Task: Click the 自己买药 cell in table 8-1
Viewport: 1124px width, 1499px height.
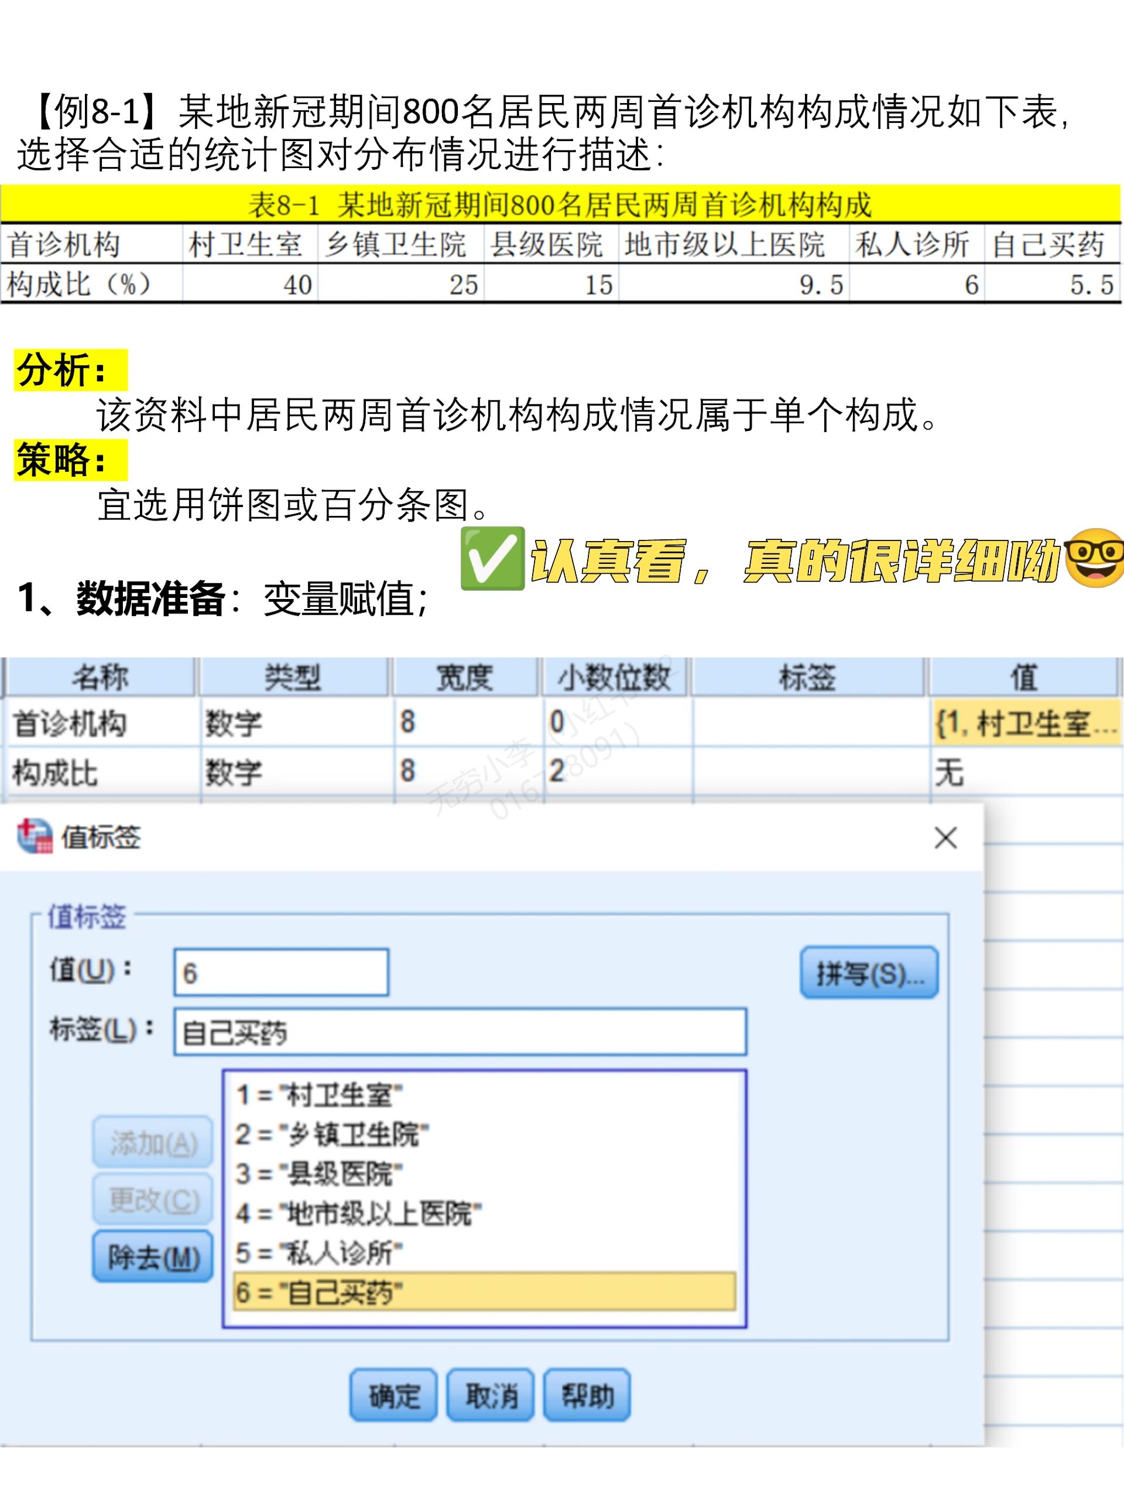Action: 1052,244
